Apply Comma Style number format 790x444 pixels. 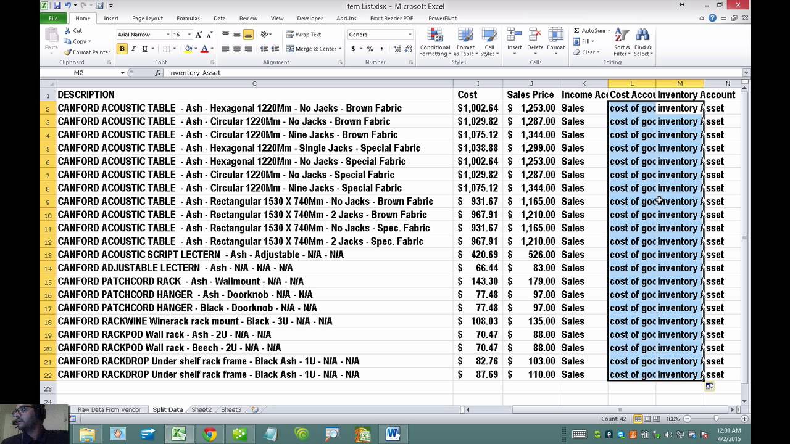[x=381, y=49]
